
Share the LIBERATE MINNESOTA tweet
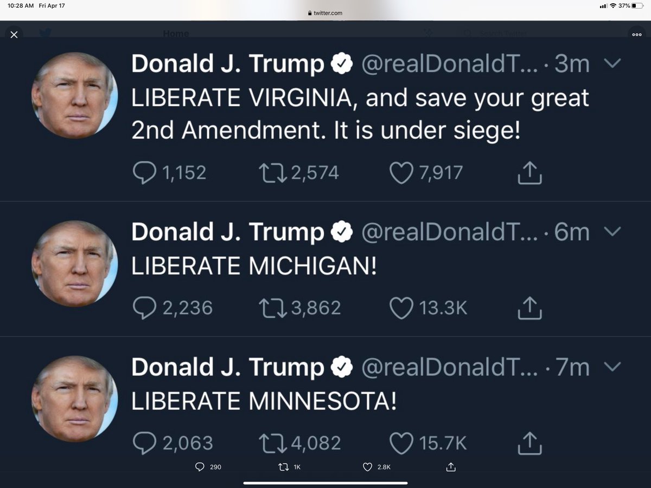(529, 443)
